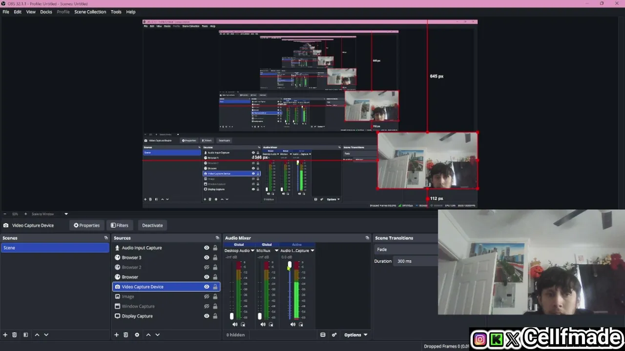Remove the selected scene with the trash icon
The width and height of the screenshot is (625, 351).
(15, 335)
